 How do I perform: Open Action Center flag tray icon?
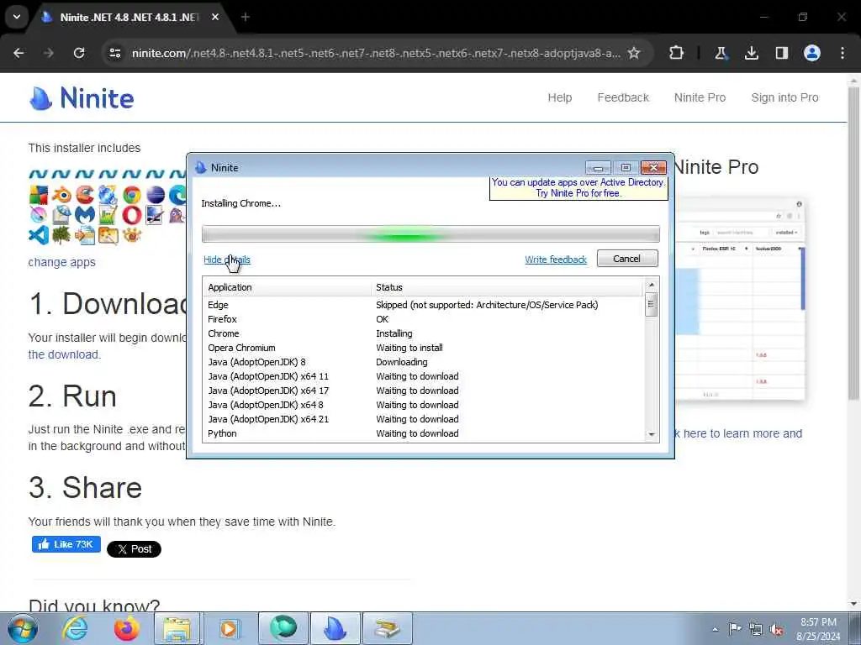[735, 629]
